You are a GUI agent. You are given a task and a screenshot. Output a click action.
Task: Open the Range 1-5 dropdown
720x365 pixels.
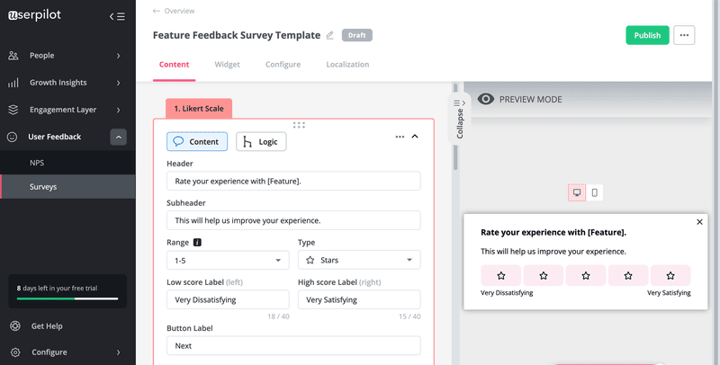click(228, 260)
